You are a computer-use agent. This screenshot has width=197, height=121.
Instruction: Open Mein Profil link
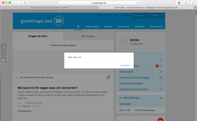tap(125, 110)
